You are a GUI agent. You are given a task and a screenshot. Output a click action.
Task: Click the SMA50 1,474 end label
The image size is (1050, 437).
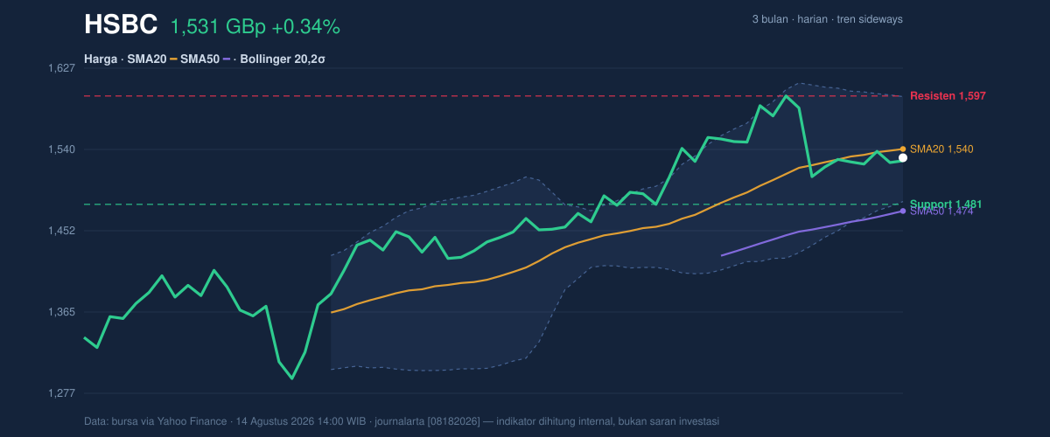coord(941,212)
